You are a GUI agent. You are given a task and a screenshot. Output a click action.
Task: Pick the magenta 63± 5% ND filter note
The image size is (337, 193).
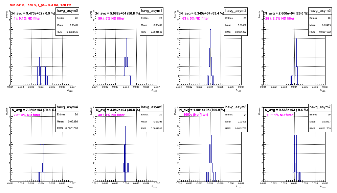click(196, 19)
